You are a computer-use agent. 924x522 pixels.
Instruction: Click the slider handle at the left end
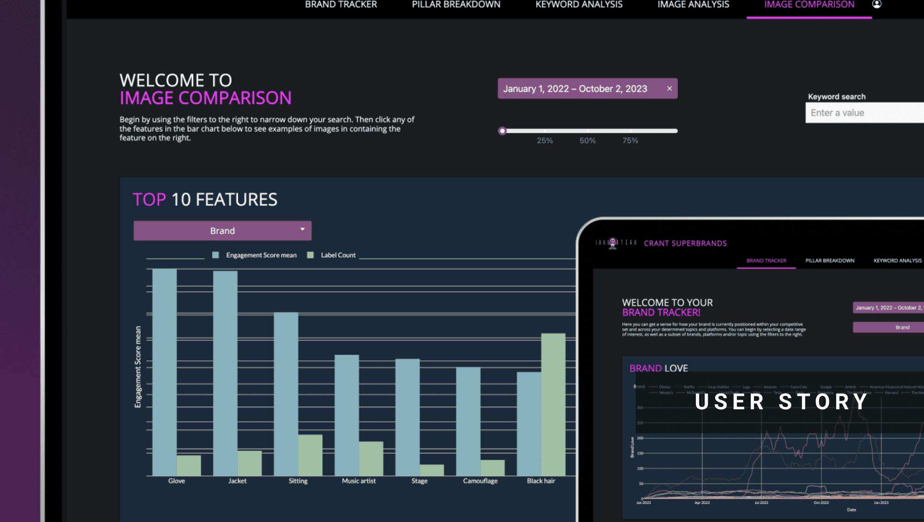click(502, 131)
